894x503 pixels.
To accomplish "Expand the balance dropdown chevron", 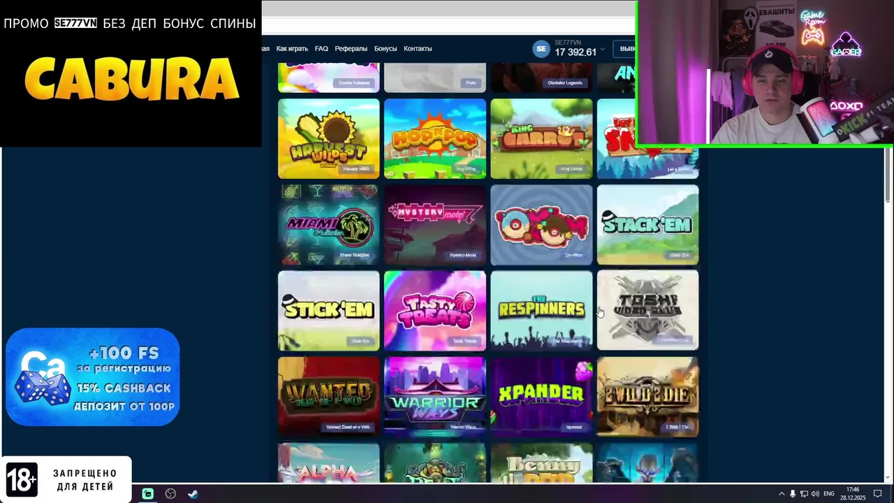I will pos(602,50).
